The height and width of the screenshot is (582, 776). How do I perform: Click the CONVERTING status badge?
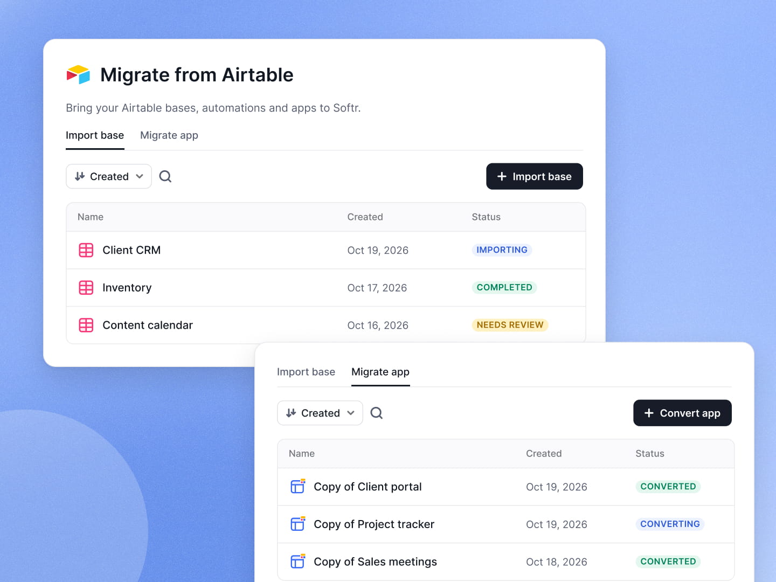[x=670, y=524]
